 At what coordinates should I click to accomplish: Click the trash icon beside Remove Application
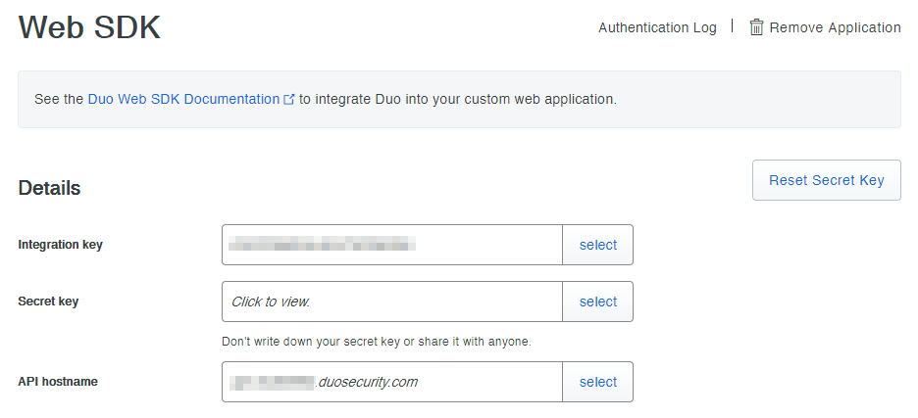coord(756,27)
